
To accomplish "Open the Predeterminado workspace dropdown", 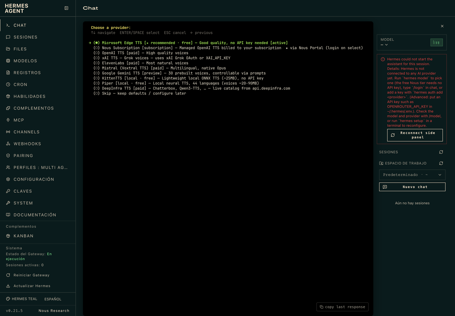I will (x=412, y=175).
